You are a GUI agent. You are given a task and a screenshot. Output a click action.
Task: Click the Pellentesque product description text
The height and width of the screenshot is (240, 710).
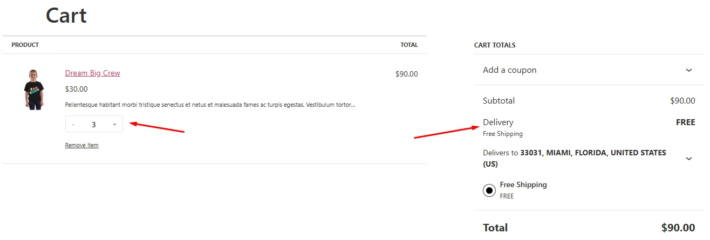tap(210, 105)
